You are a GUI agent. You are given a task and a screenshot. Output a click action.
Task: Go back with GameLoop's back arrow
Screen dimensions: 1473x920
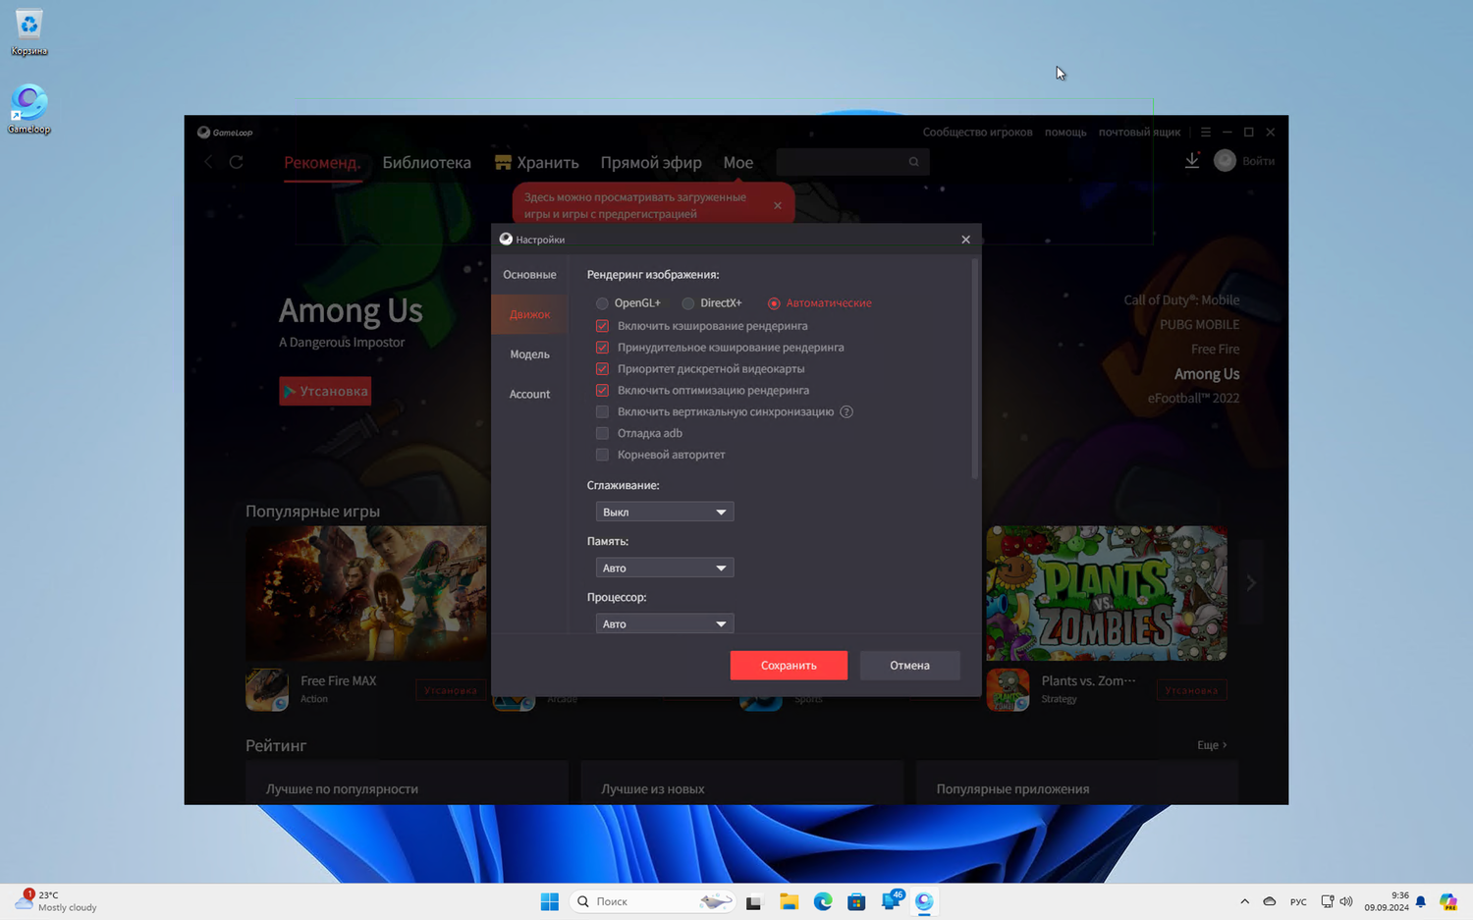(x=208, y=162)
